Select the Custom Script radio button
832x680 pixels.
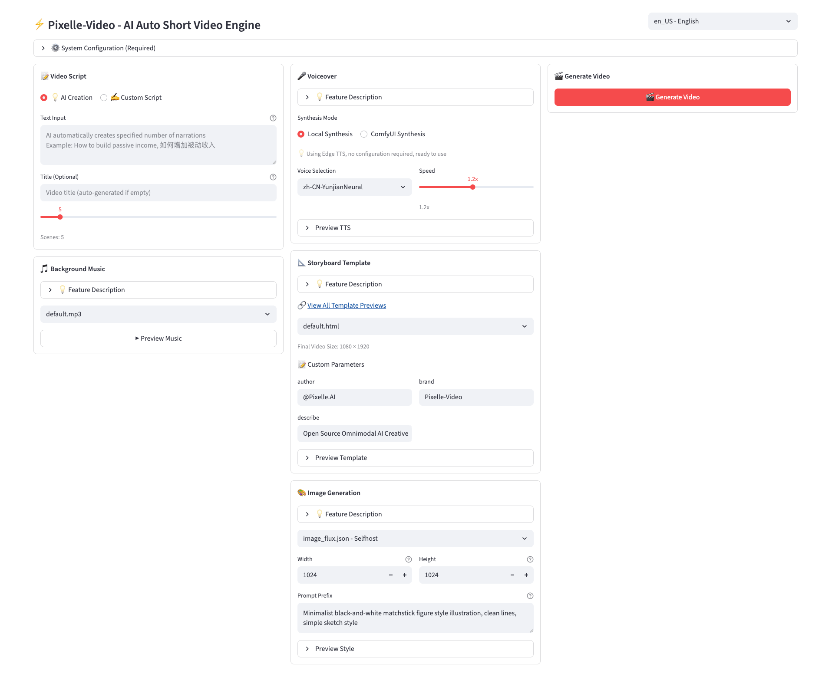pyautogui.click(x=104, y=98)
